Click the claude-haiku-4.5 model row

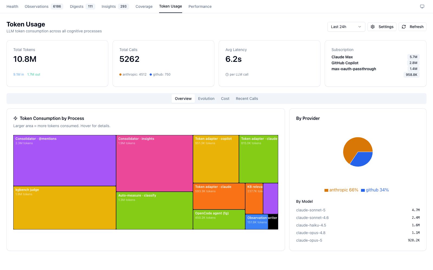[x=358, y=225]
